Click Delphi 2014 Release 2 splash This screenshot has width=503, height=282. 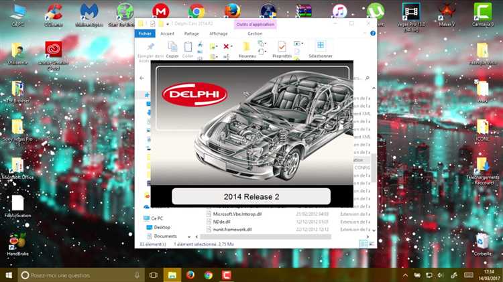(251, 134)
